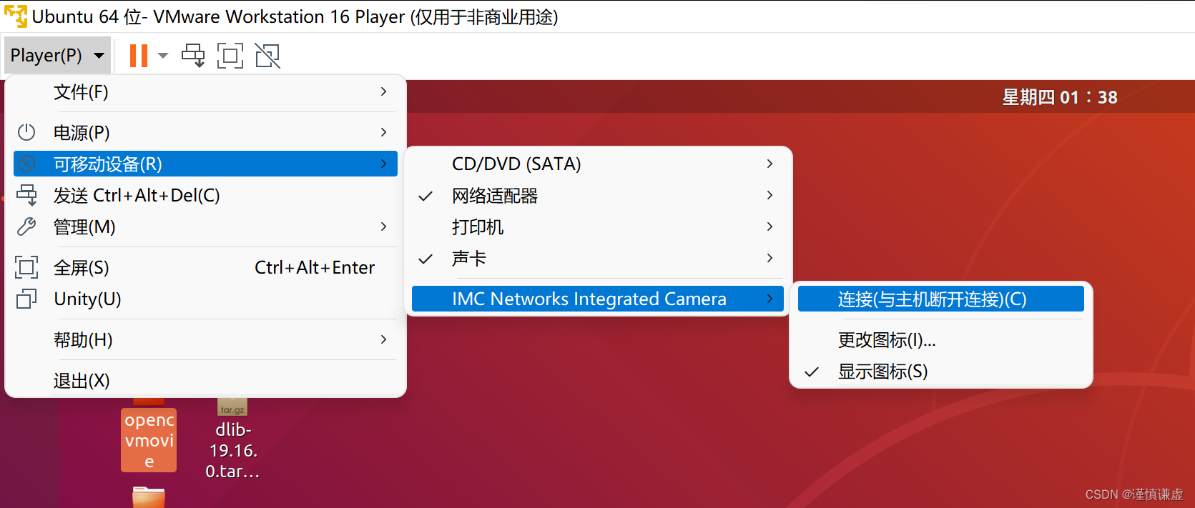Open the 文件(F) menu entry
This screenshot has width=1195, height=508.
point(205,92)
